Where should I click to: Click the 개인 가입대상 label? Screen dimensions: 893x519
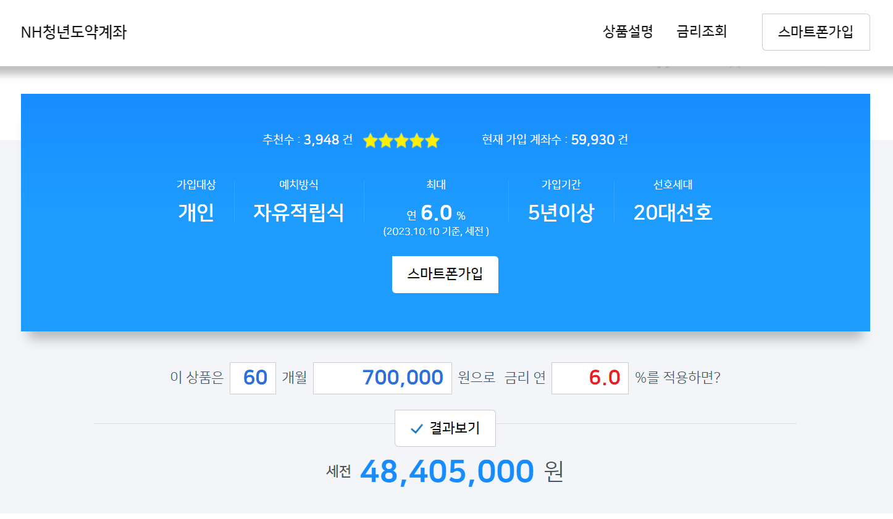coord(196,212)
